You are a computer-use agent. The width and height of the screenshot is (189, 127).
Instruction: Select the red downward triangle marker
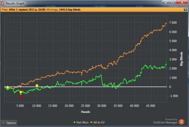click(x=21, y=96)
